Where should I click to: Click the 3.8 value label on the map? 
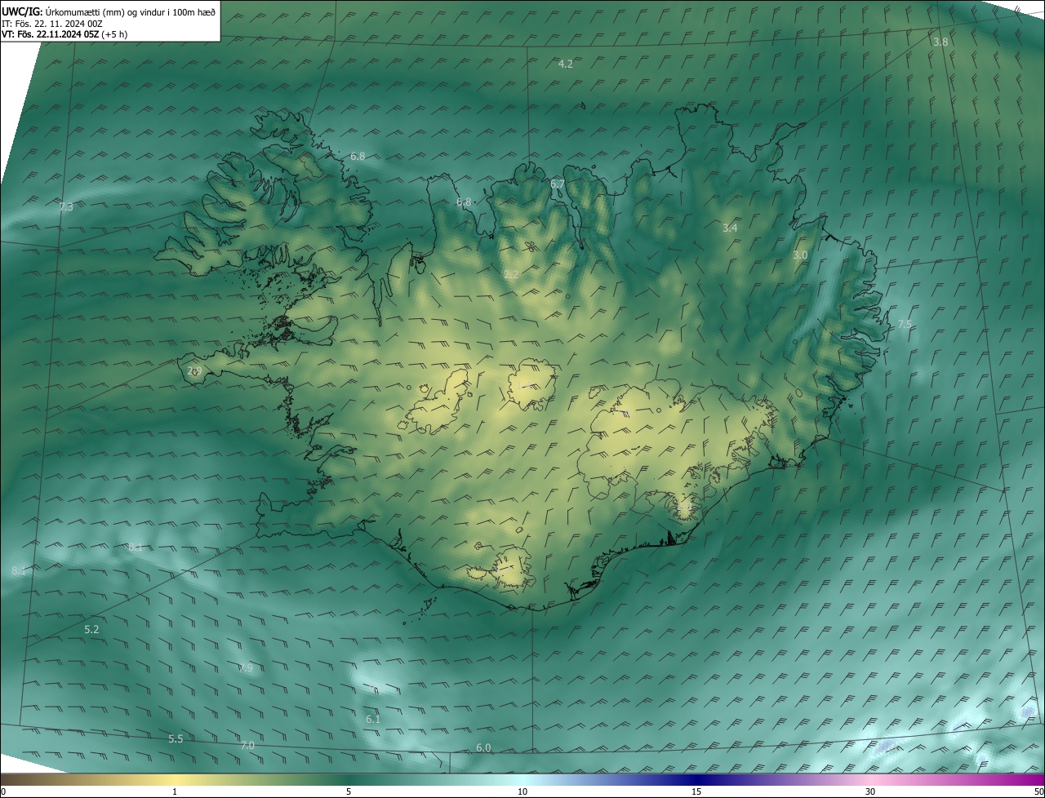tap(940, 42)
